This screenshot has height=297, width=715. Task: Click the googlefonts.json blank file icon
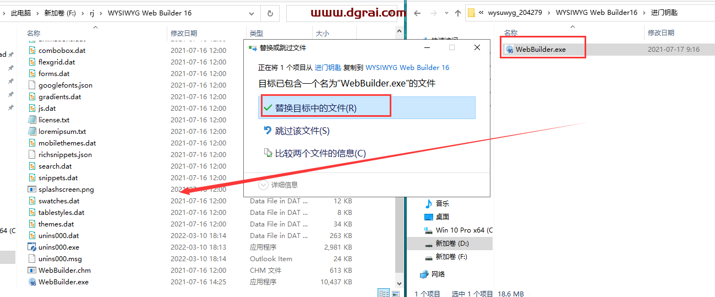coord(32,85)
